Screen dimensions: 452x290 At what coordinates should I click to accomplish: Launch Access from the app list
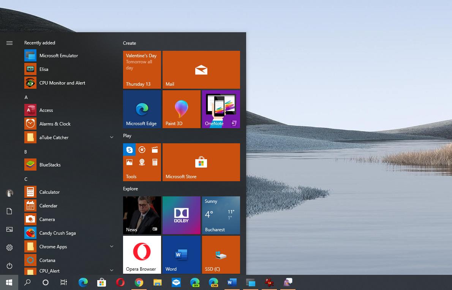click(x=69, y=110)
